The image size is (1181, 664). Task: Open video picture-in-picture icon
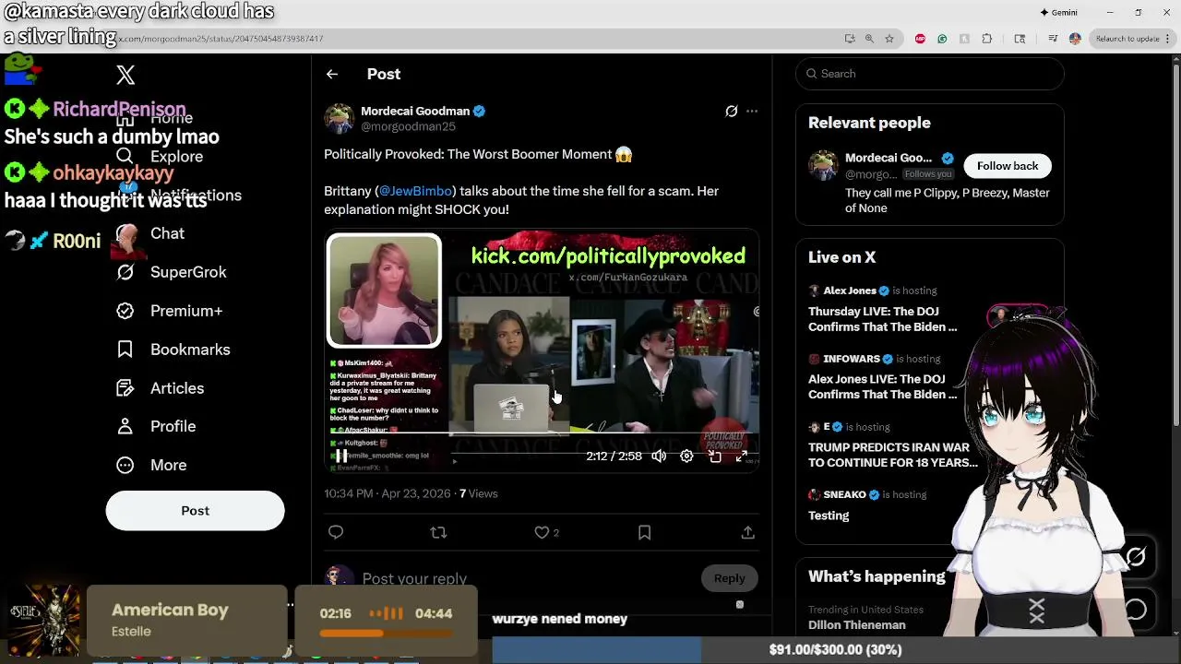[x=715, y=456]
